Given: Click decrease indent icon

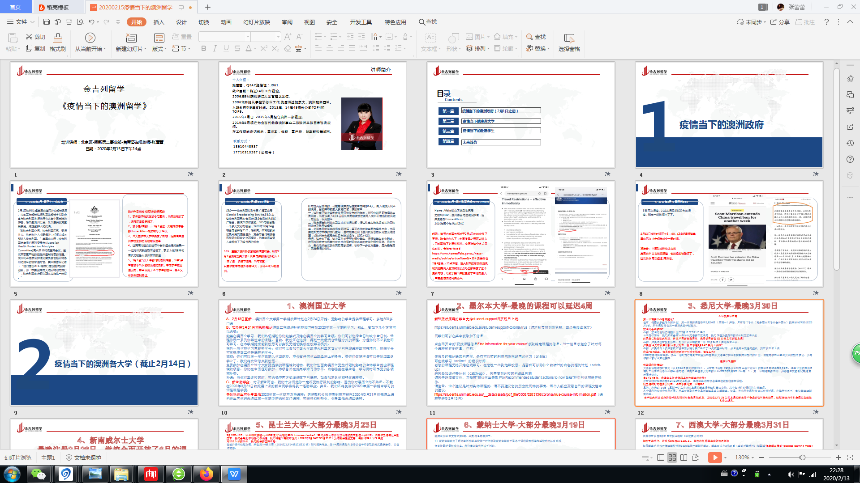Looking at the screenshot, I should pyautogui.click(x=350, y=37).
